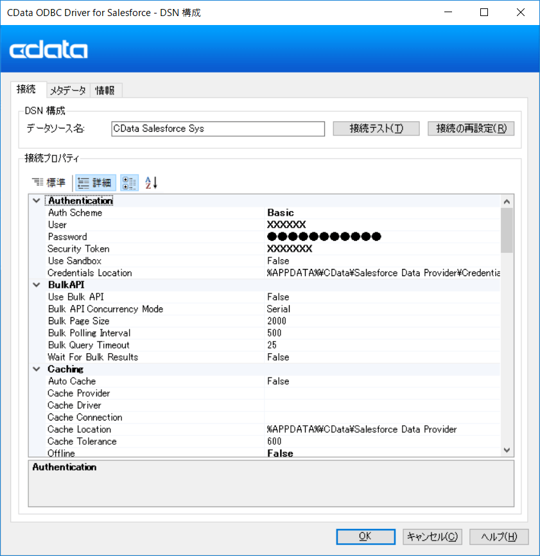This screenshot has width=540, height=556.
Task: Select the Bulk Polling Interval property
Action: [273, 333]
